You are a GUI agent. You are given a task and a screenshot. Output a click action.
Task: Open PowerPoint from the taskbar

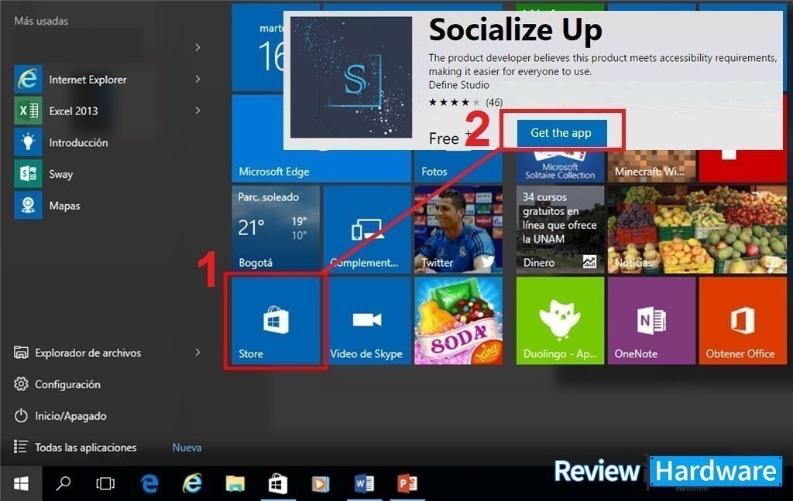click(407, 484)
